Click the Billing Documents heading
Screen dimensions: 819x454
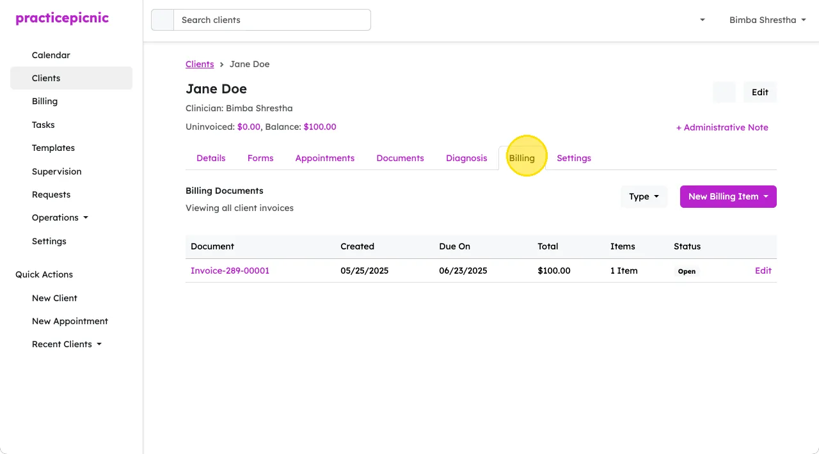(x=225, y=191)
